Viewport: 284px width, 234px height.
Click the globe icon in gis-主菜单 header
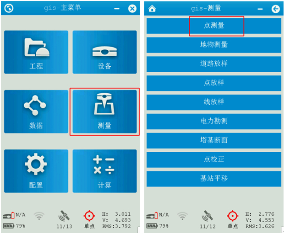pos(9,8)
